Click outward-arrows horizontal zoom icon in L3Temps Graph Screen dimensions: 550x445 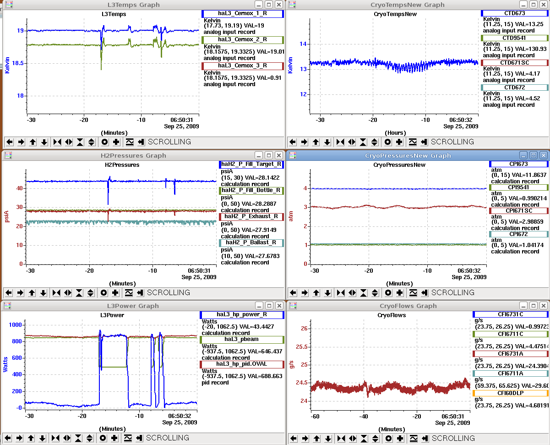[x=69, y=142]
